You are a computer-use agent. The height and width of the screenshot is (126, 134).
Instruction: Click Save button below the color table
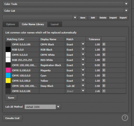11,98
